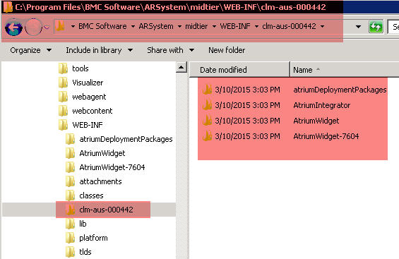Expand dropdown arrow after BMC Software breadcrumb
The height and width of the screenshot is (259, 399).
click(133, 26)
